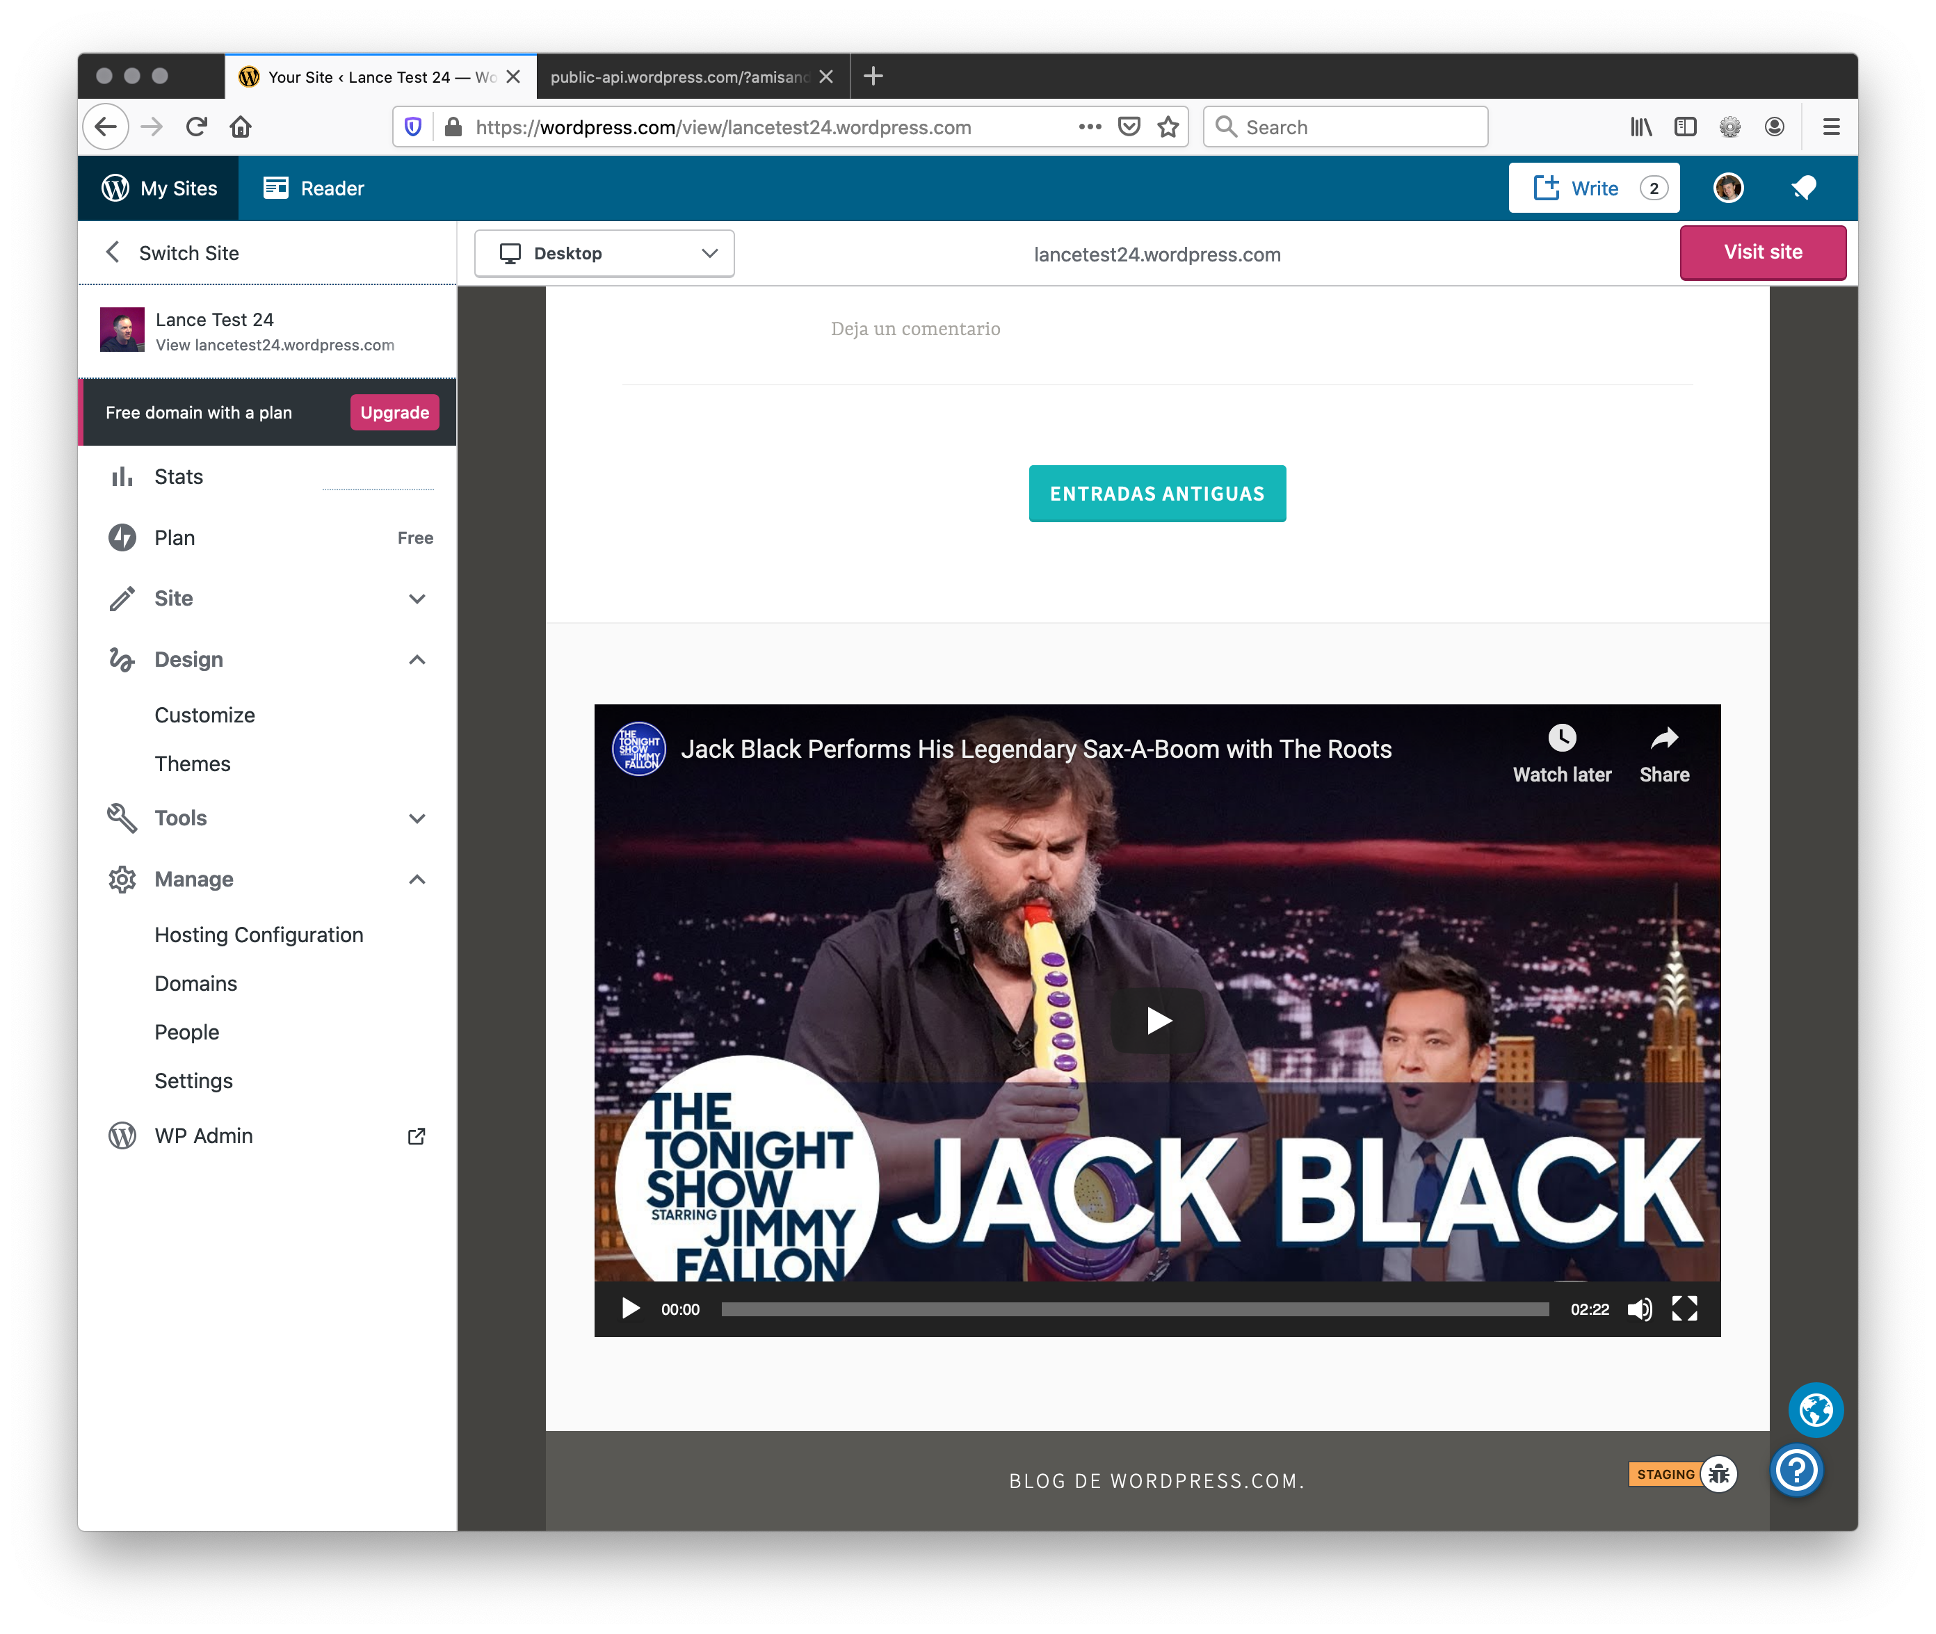The width and height of the screenshot is (1936, 1634).
Task: Expand the Site menu section
Action: [x=417, y=599]
